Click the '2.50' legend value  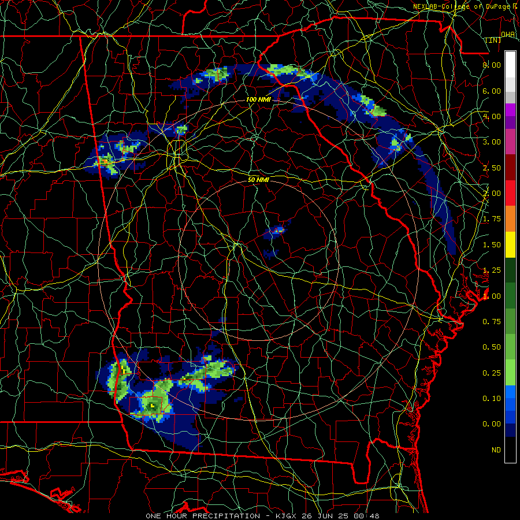tap(492, 168)
